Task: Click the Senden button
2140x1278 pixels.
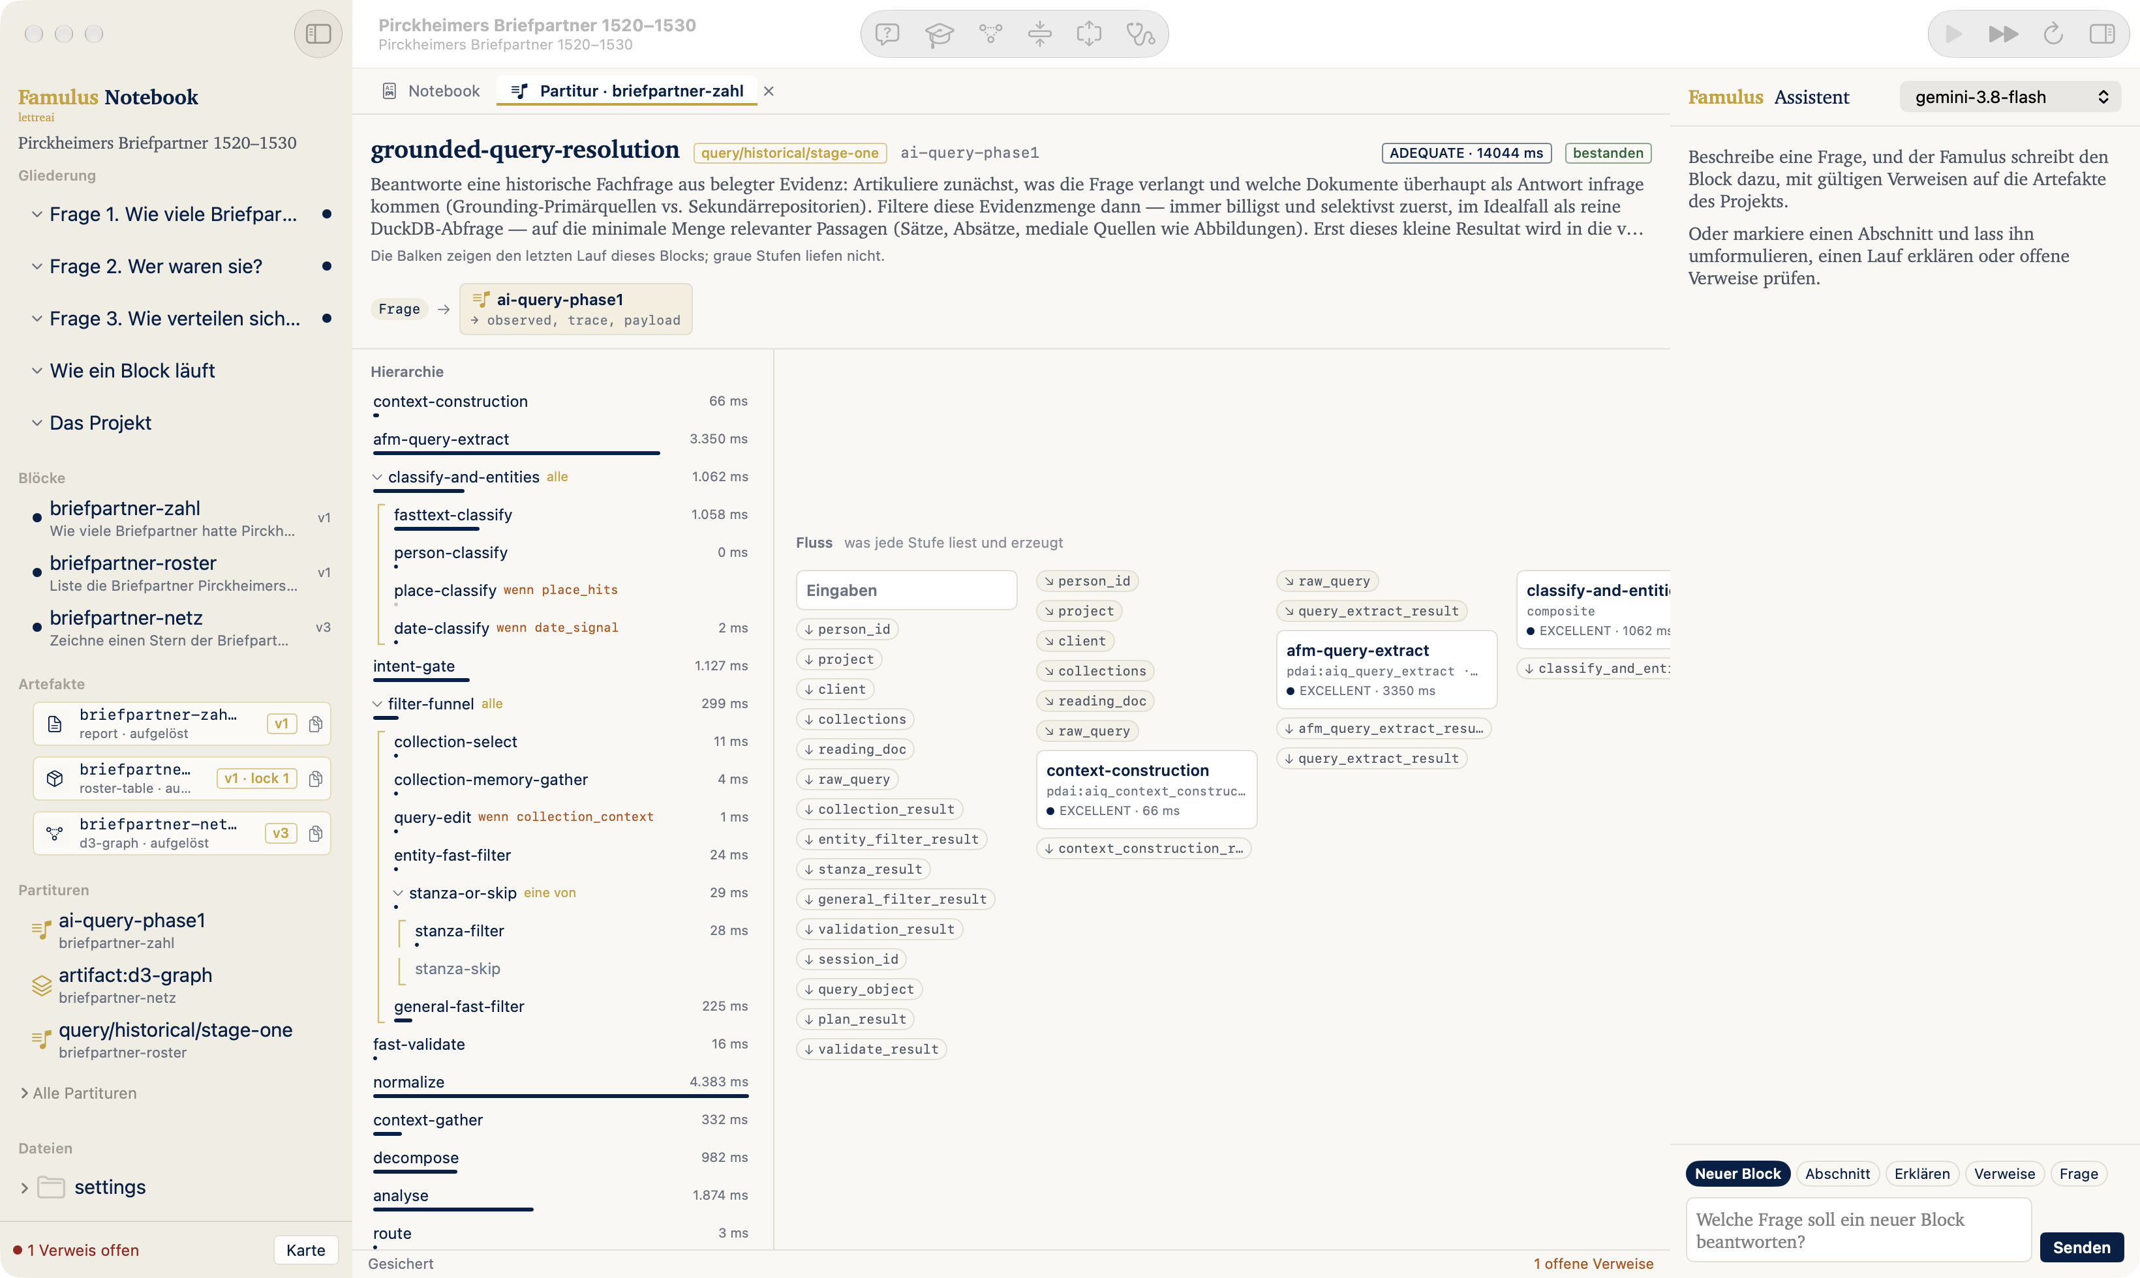Action: click(2081, 1247)
